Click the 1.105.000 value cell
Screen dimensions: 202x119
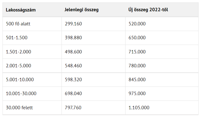(x=139, y=108)
